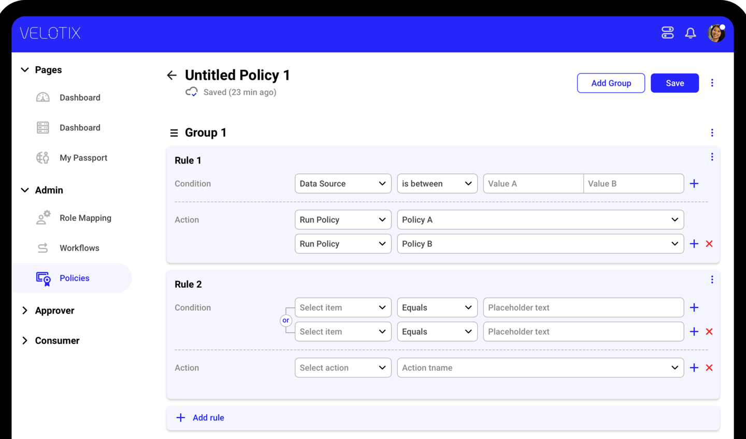
Task: Open Rule 2 more options menu
Action: click(712, 280)
